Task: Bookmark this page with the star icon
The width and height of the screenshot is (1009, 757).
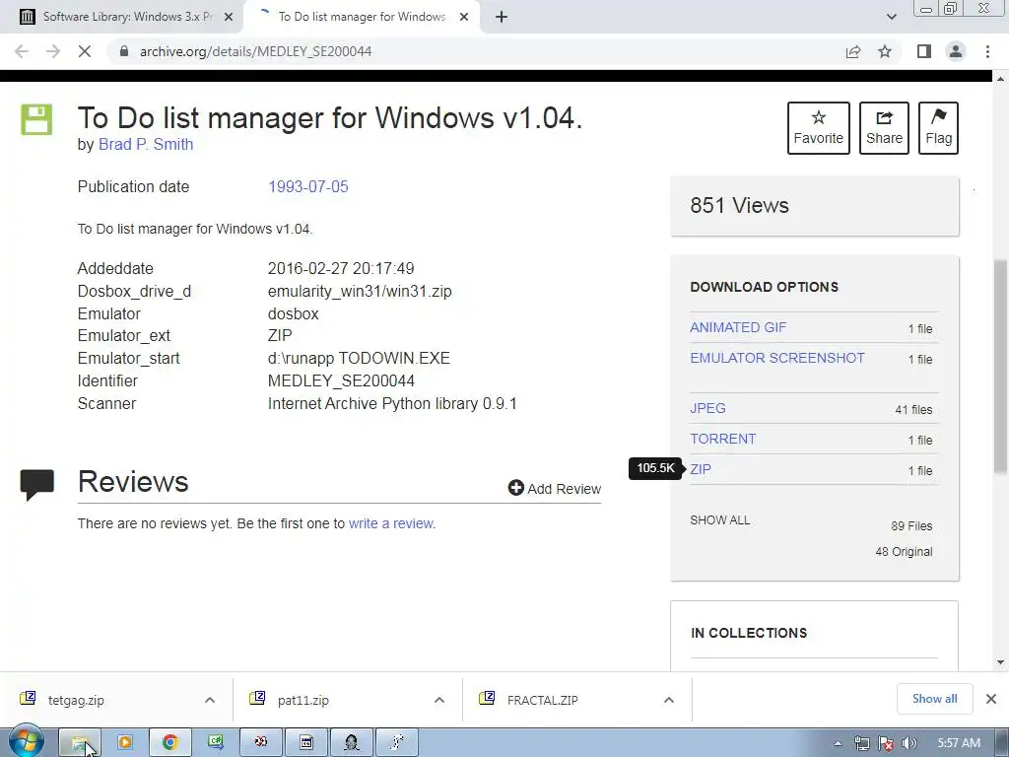Action: click(x=885, y=51)
